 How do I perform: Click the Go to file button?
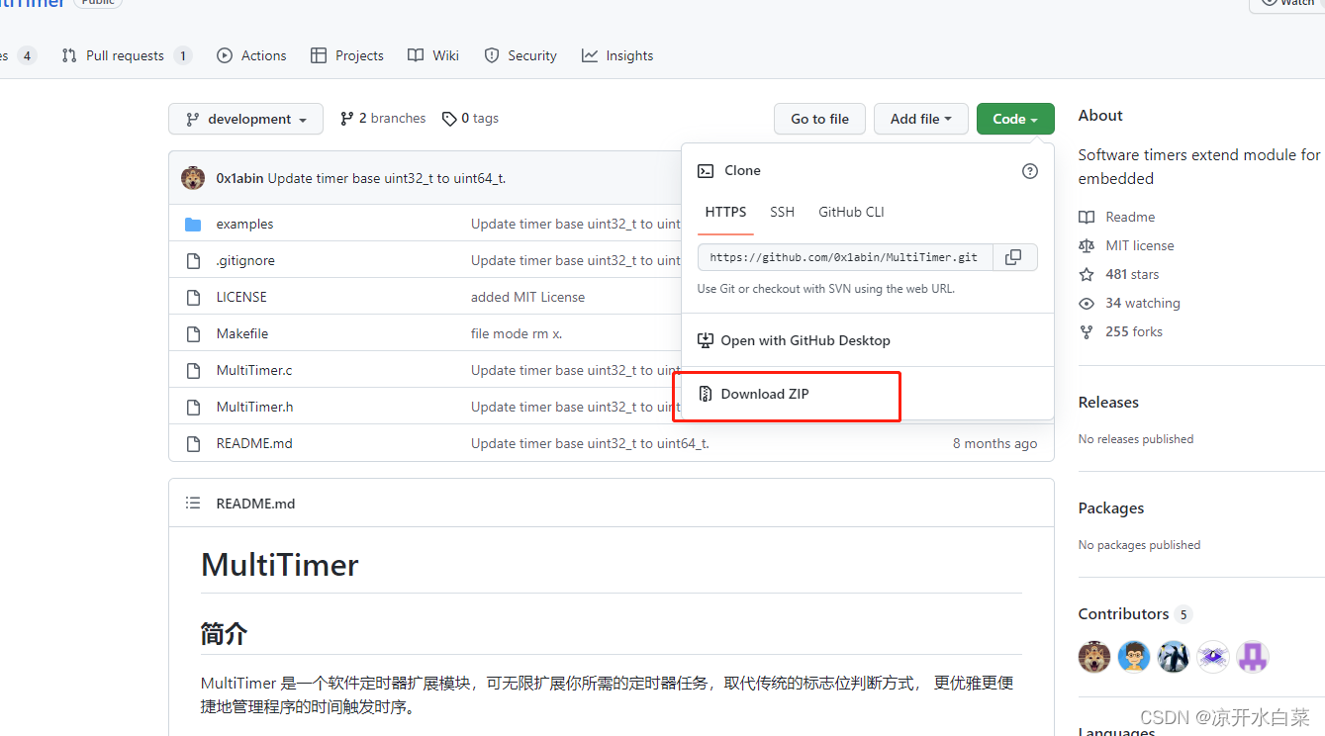click(x=819, y=119)
